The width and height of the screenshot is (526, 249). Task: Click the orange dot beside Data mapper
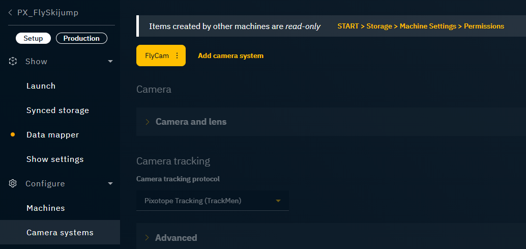click(13, 134)
